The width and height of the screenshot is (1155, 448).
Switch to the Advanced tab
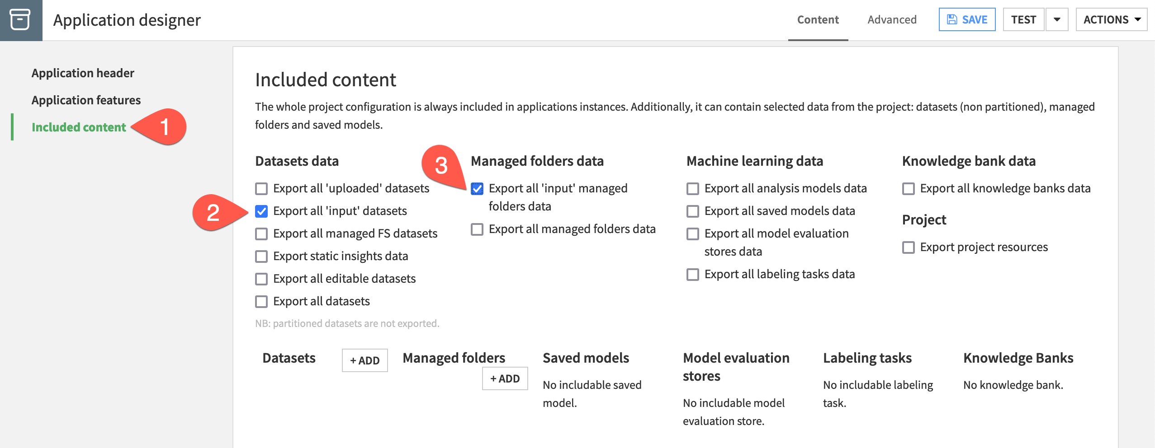pyautogui.click(x=892, y=20)
